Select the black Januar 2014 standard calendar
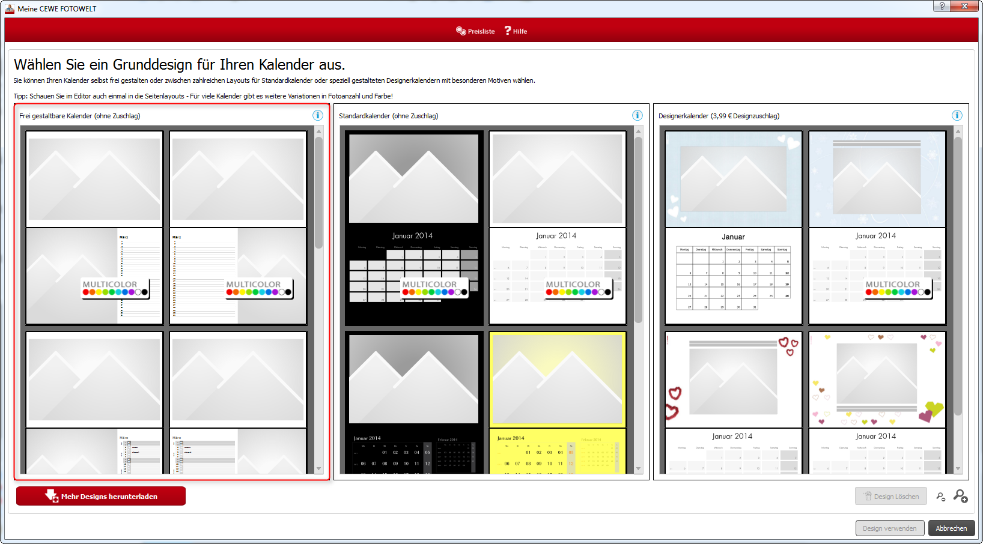The width and height of the screenshot is (983, 544). coord(413,228)
